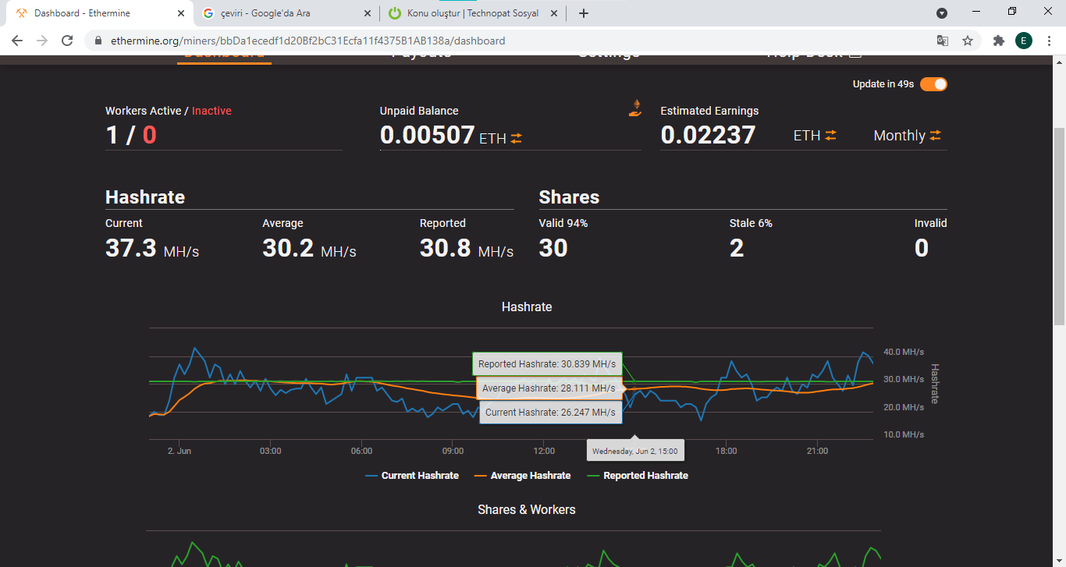Click the Unpaid Balance label

tap(419, 111)
